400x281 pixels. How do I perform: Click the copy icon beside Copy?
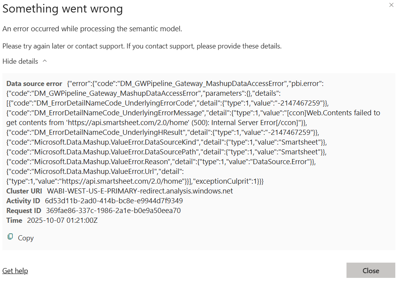tap(11, 237)
